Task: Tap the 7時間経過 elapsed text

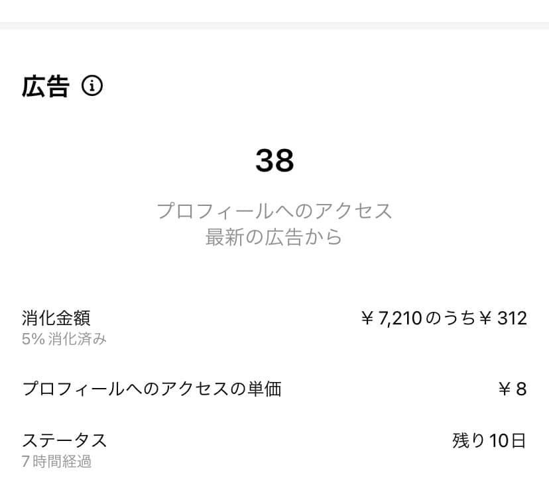Action: point(56,462)
